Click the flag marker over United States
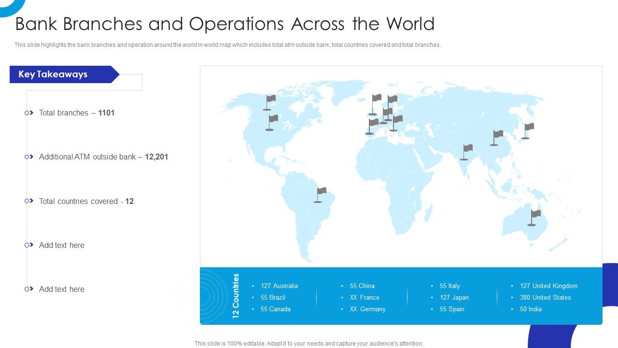This screenshot has height=348, width=618. tap(272, 122)
